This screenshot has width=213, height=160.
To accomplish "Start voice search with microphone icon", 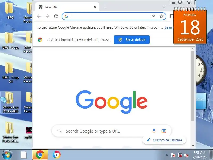I will pos(154,131).
